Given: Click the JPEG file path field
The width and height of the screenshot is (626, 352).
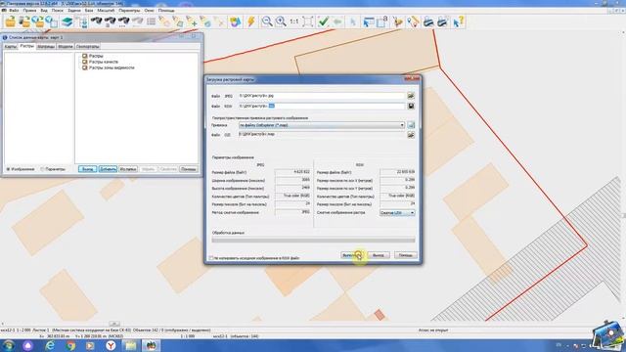Looking at the screenshot, I should pos(322,96).
